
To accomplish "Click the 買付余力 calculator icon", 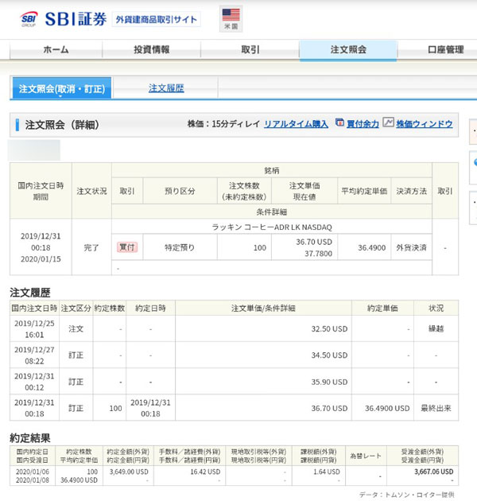I will coord(339,123).
